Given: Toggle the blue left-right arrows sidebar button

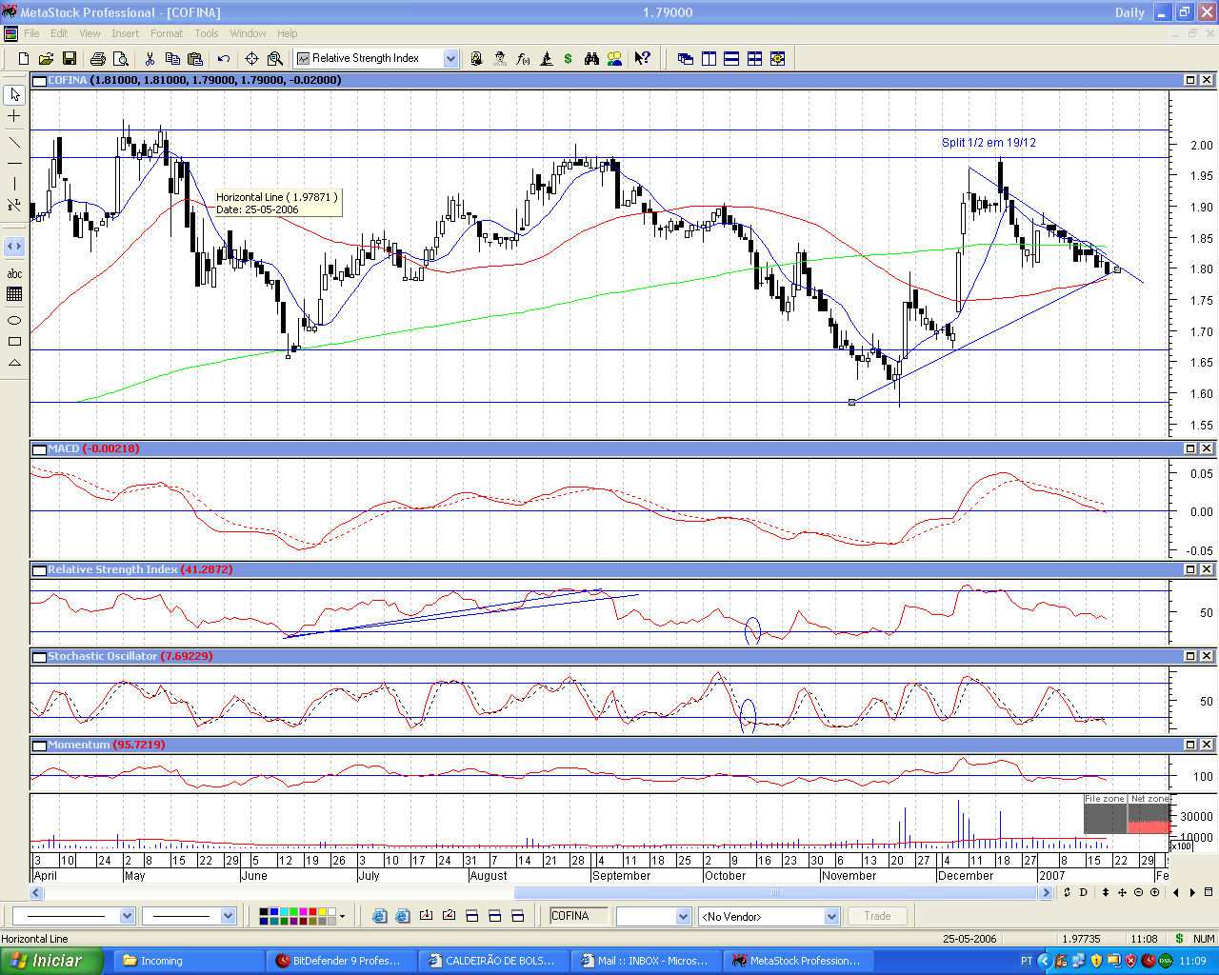Looking at the screenshot, I should click(14, 247).
